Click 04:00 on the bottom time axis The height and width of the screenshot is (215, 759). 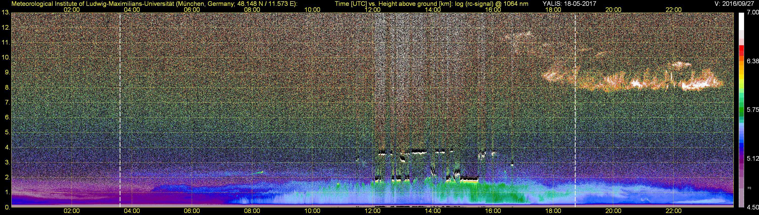[x=132, y=211]
